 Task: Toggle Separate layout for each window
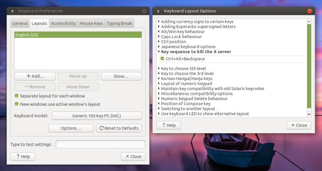[17, 96]
